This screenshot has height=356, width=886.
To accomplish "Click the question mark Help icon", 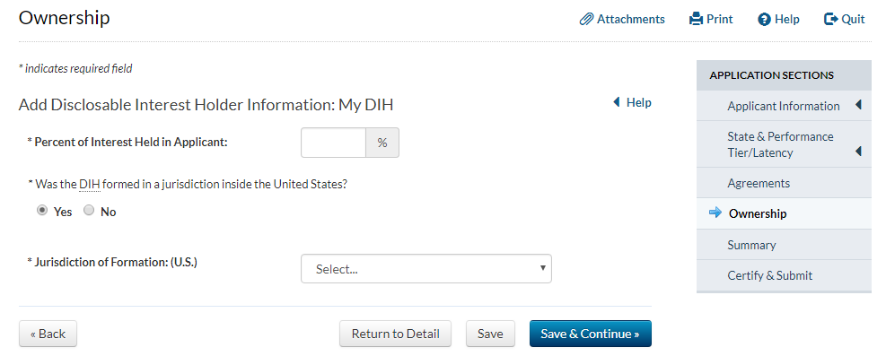I will [765, 20].
